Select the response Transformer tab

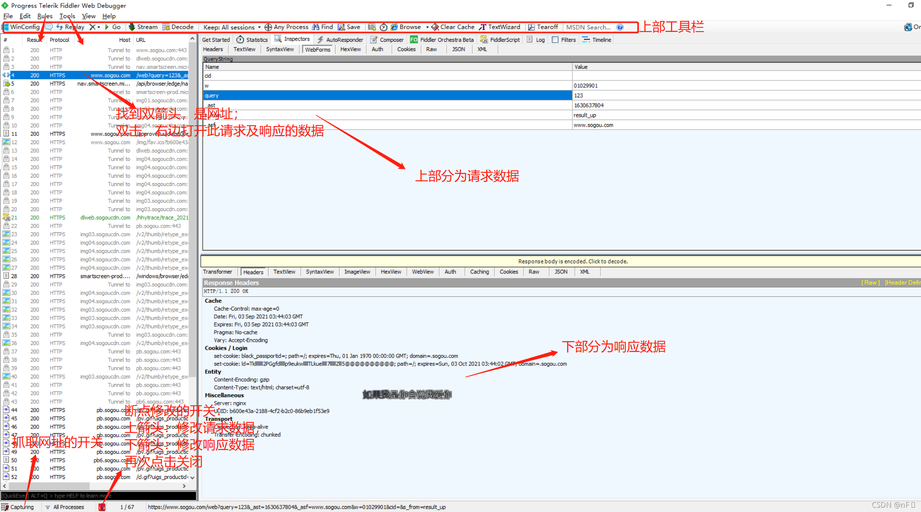[218, 272]
